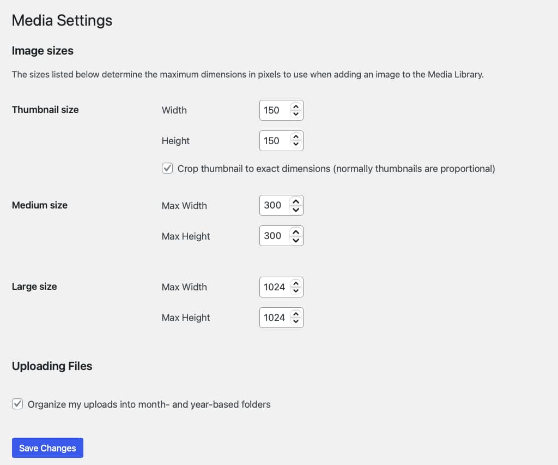Increment the Thumbnail Height value
The height and width of the screenshot is (465, 558).
pos(295,138)
